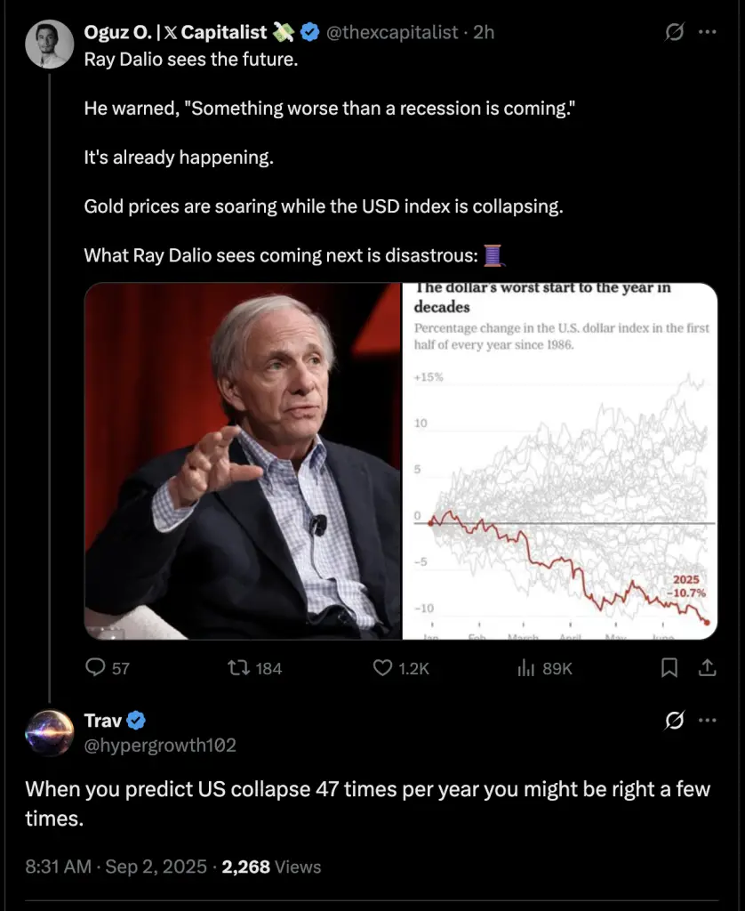
Task: Click the verified badge next to Oguz's name
Action: click(310, 32)
